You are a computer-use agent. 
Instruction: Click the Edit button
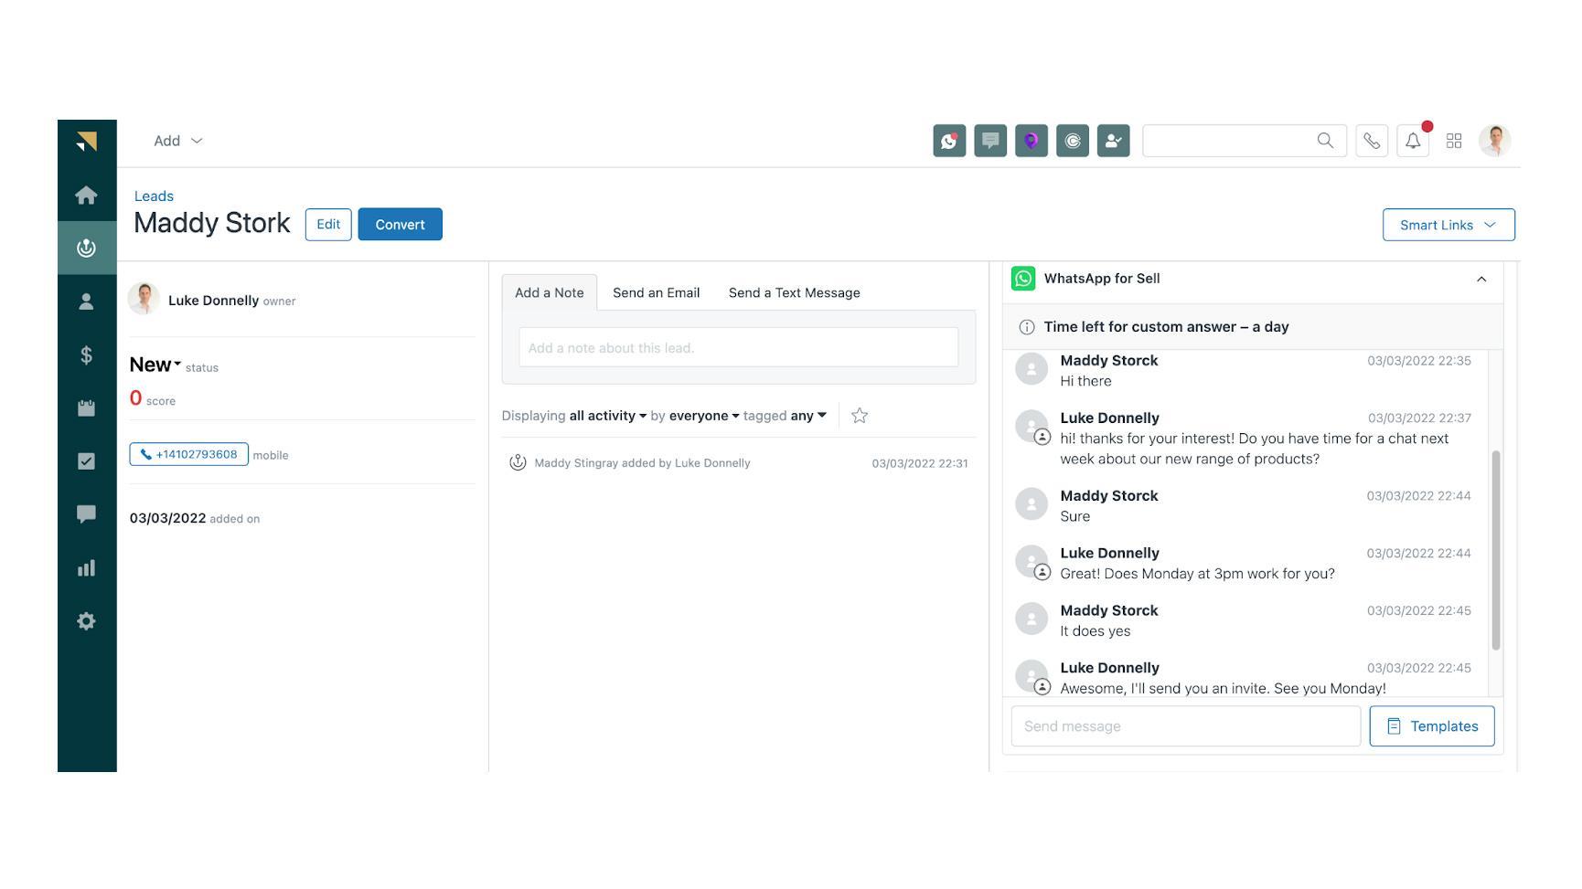[328, 225]
